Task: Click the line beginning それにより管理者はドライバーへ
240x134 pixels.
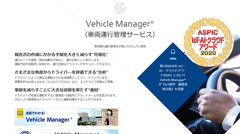Action: point(59,99)
